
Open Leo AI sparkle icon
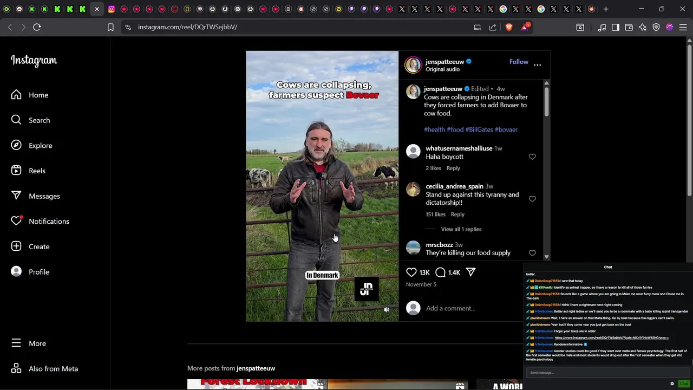(x=643, y=27)
